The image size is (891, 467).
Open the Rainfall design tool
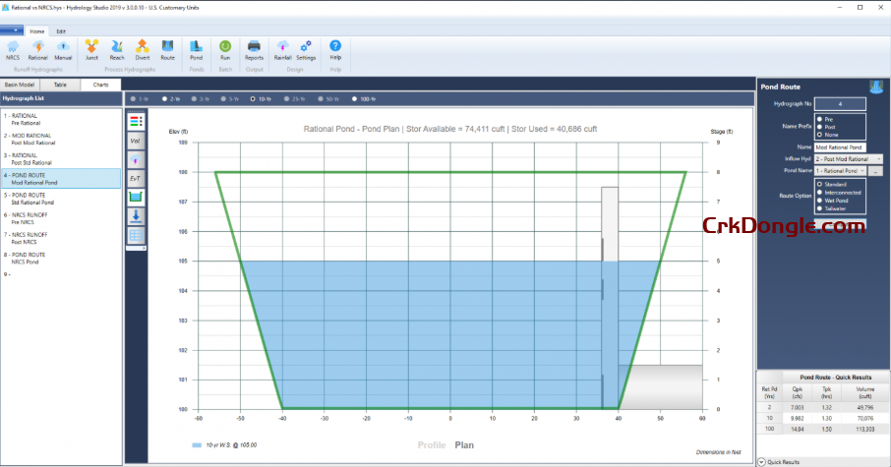pos(282,48)
